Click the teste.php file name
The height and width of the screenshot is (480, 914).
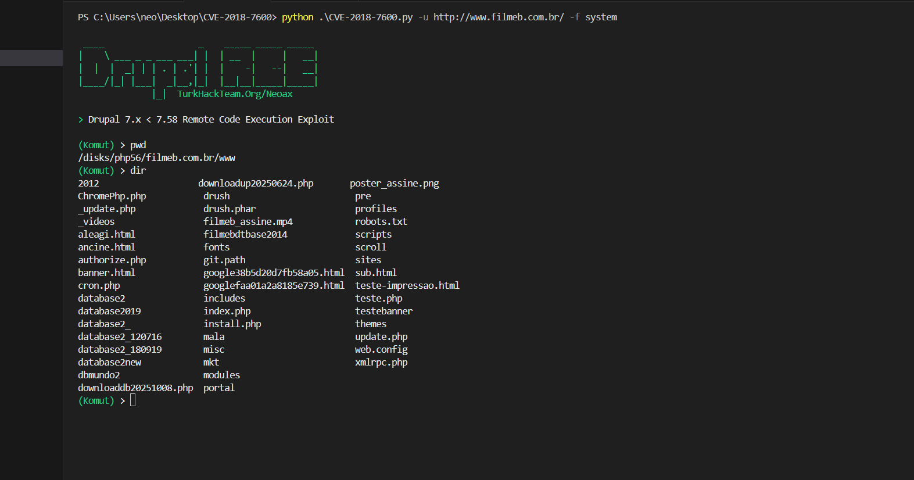pos(379,299)
